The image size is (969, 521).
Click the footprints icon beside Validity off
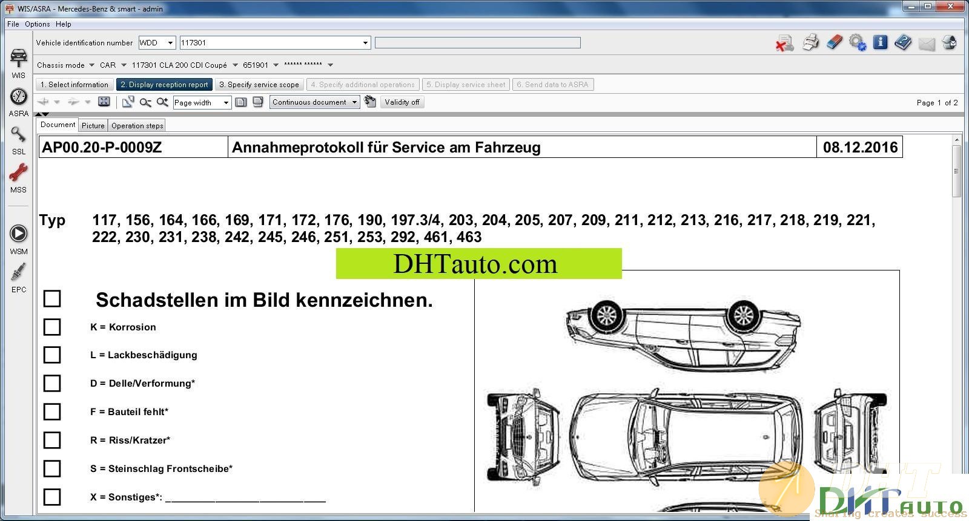tap(370, 102)
